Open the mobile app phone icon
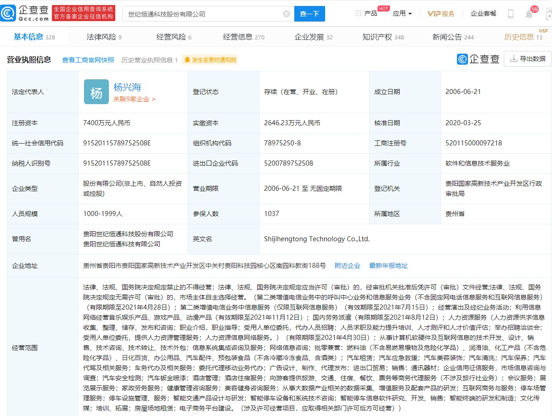The height and width of the screenshot is (416, 552). [511, 14]
